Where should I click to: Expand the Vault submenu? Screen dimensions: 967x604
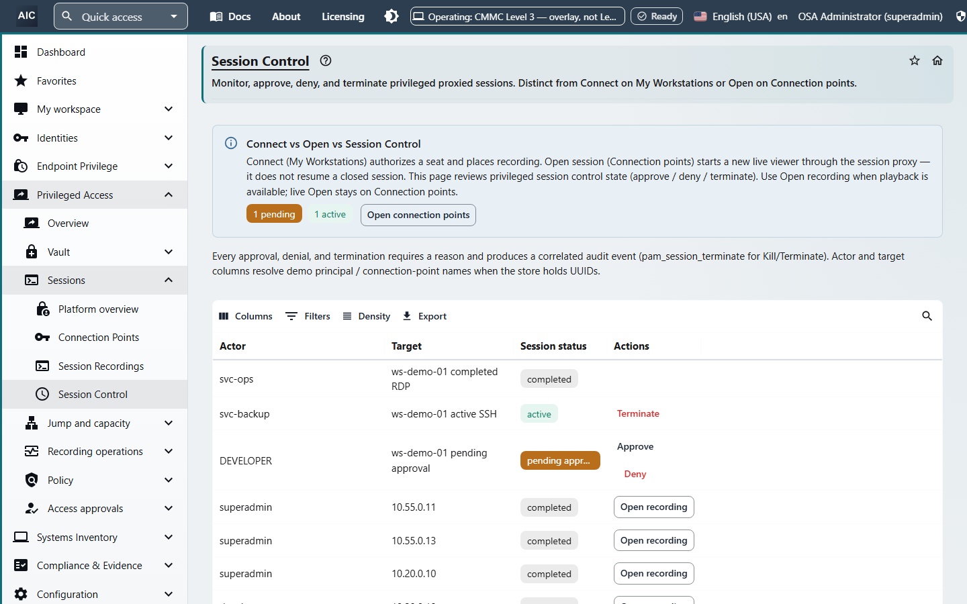(94, 252)
